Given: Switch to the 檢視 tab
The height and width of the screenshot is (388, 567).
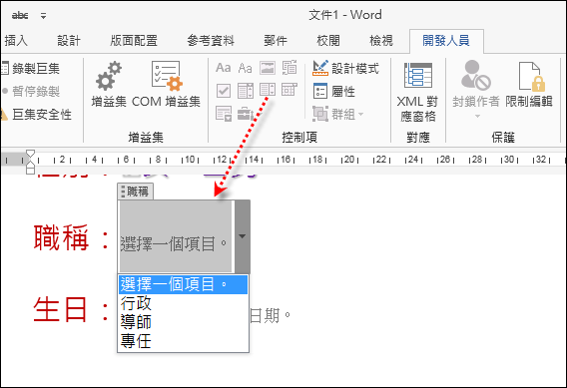Looking at the screenshot, I should (x=380, y=41).
